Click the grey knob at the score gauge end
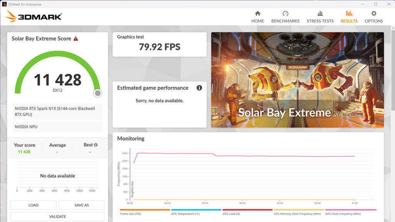This screenshot has width=395, height=222. [98, 93]
